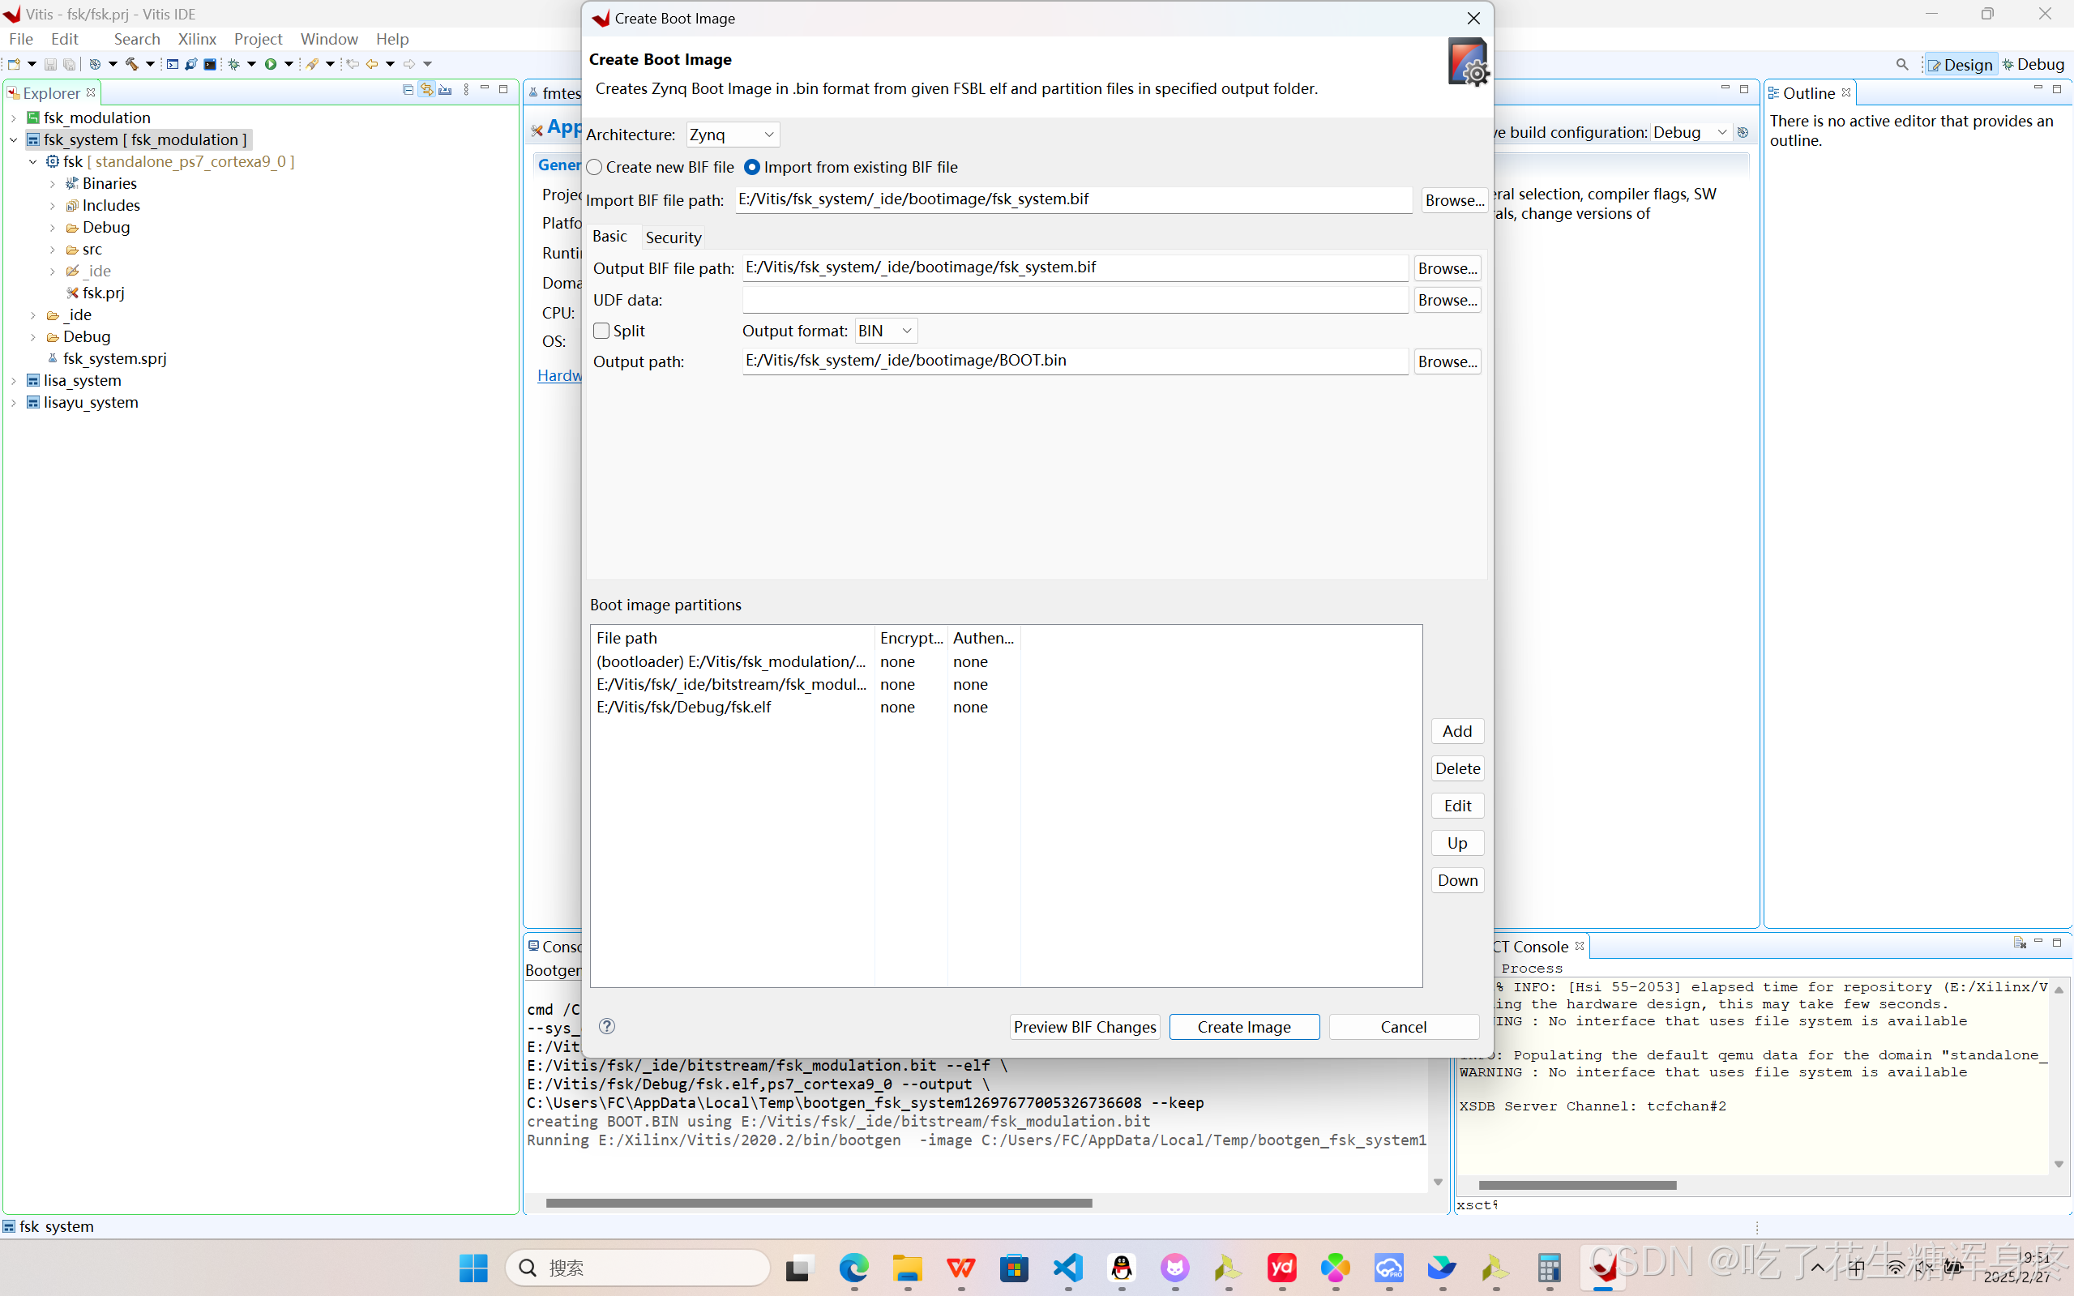Click the build configuration compass icon
This screenshot has width=2074, height=1296.
[x=95, y=64]
